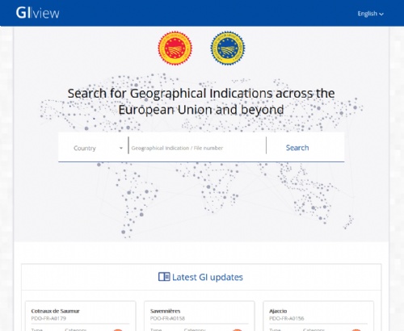Screen dimensions: 404x331
Task: Open the Ajaccio card
Action: [x=318, y=316]
